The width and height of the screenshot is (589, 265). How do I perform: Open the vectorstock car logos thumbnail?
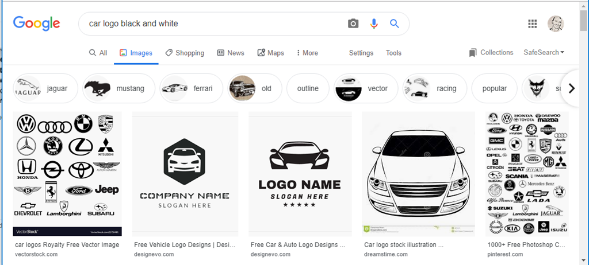click(67, 174)
